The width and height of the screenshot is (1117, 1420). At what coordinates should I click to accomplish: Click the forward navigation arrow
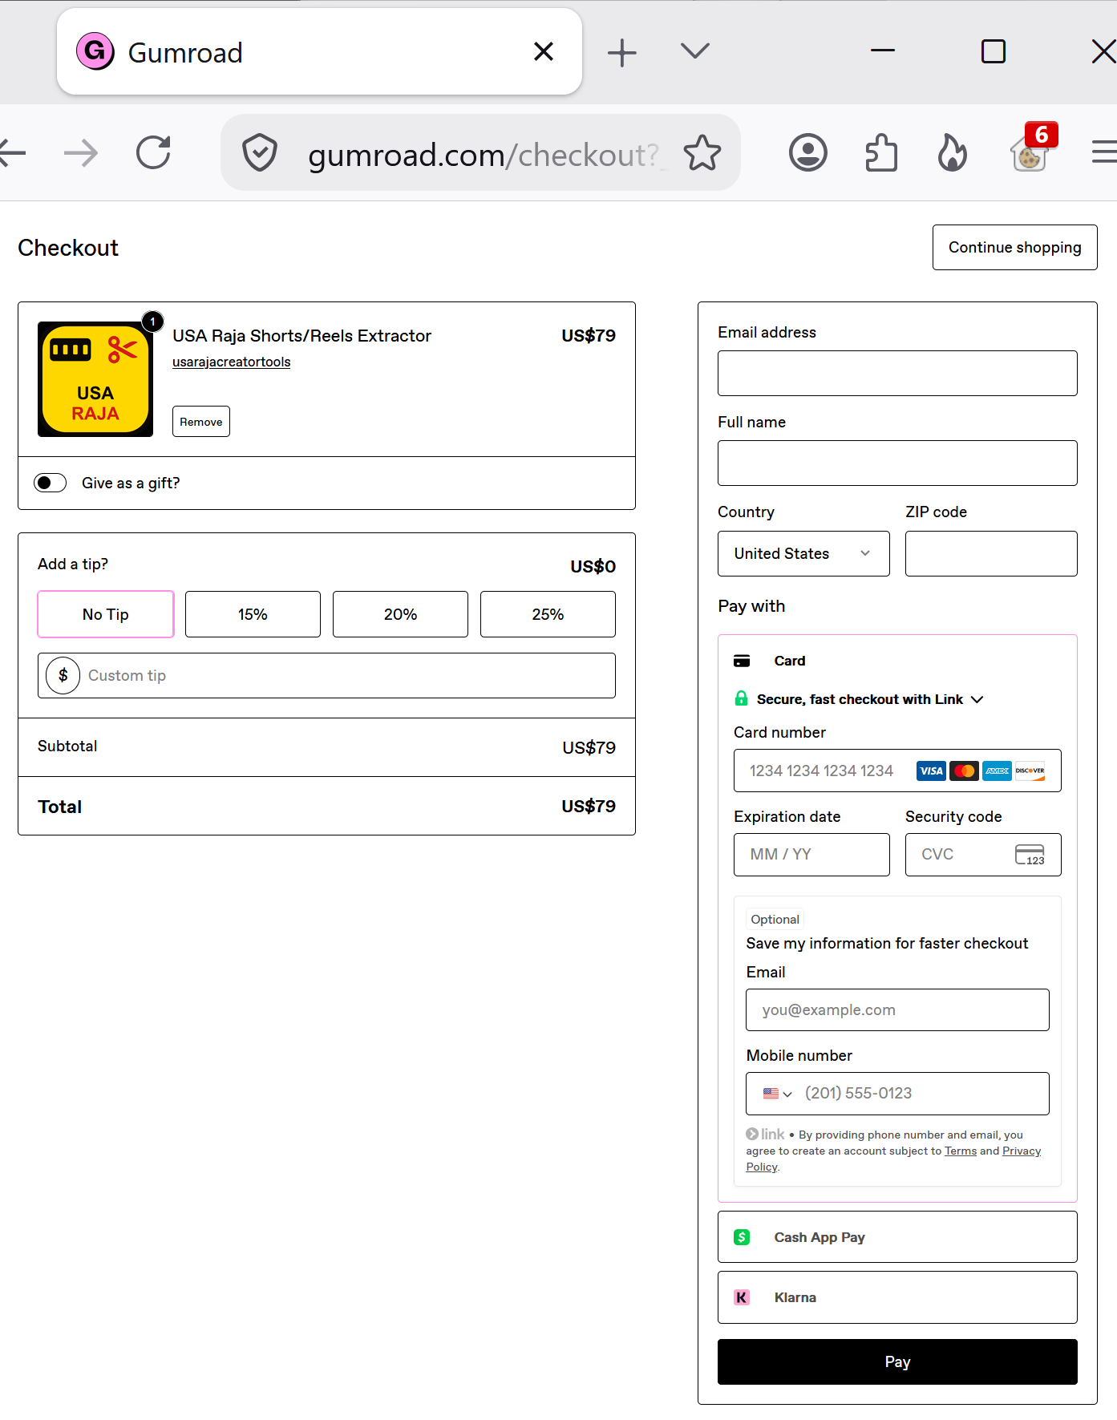(x=80, y=152)
